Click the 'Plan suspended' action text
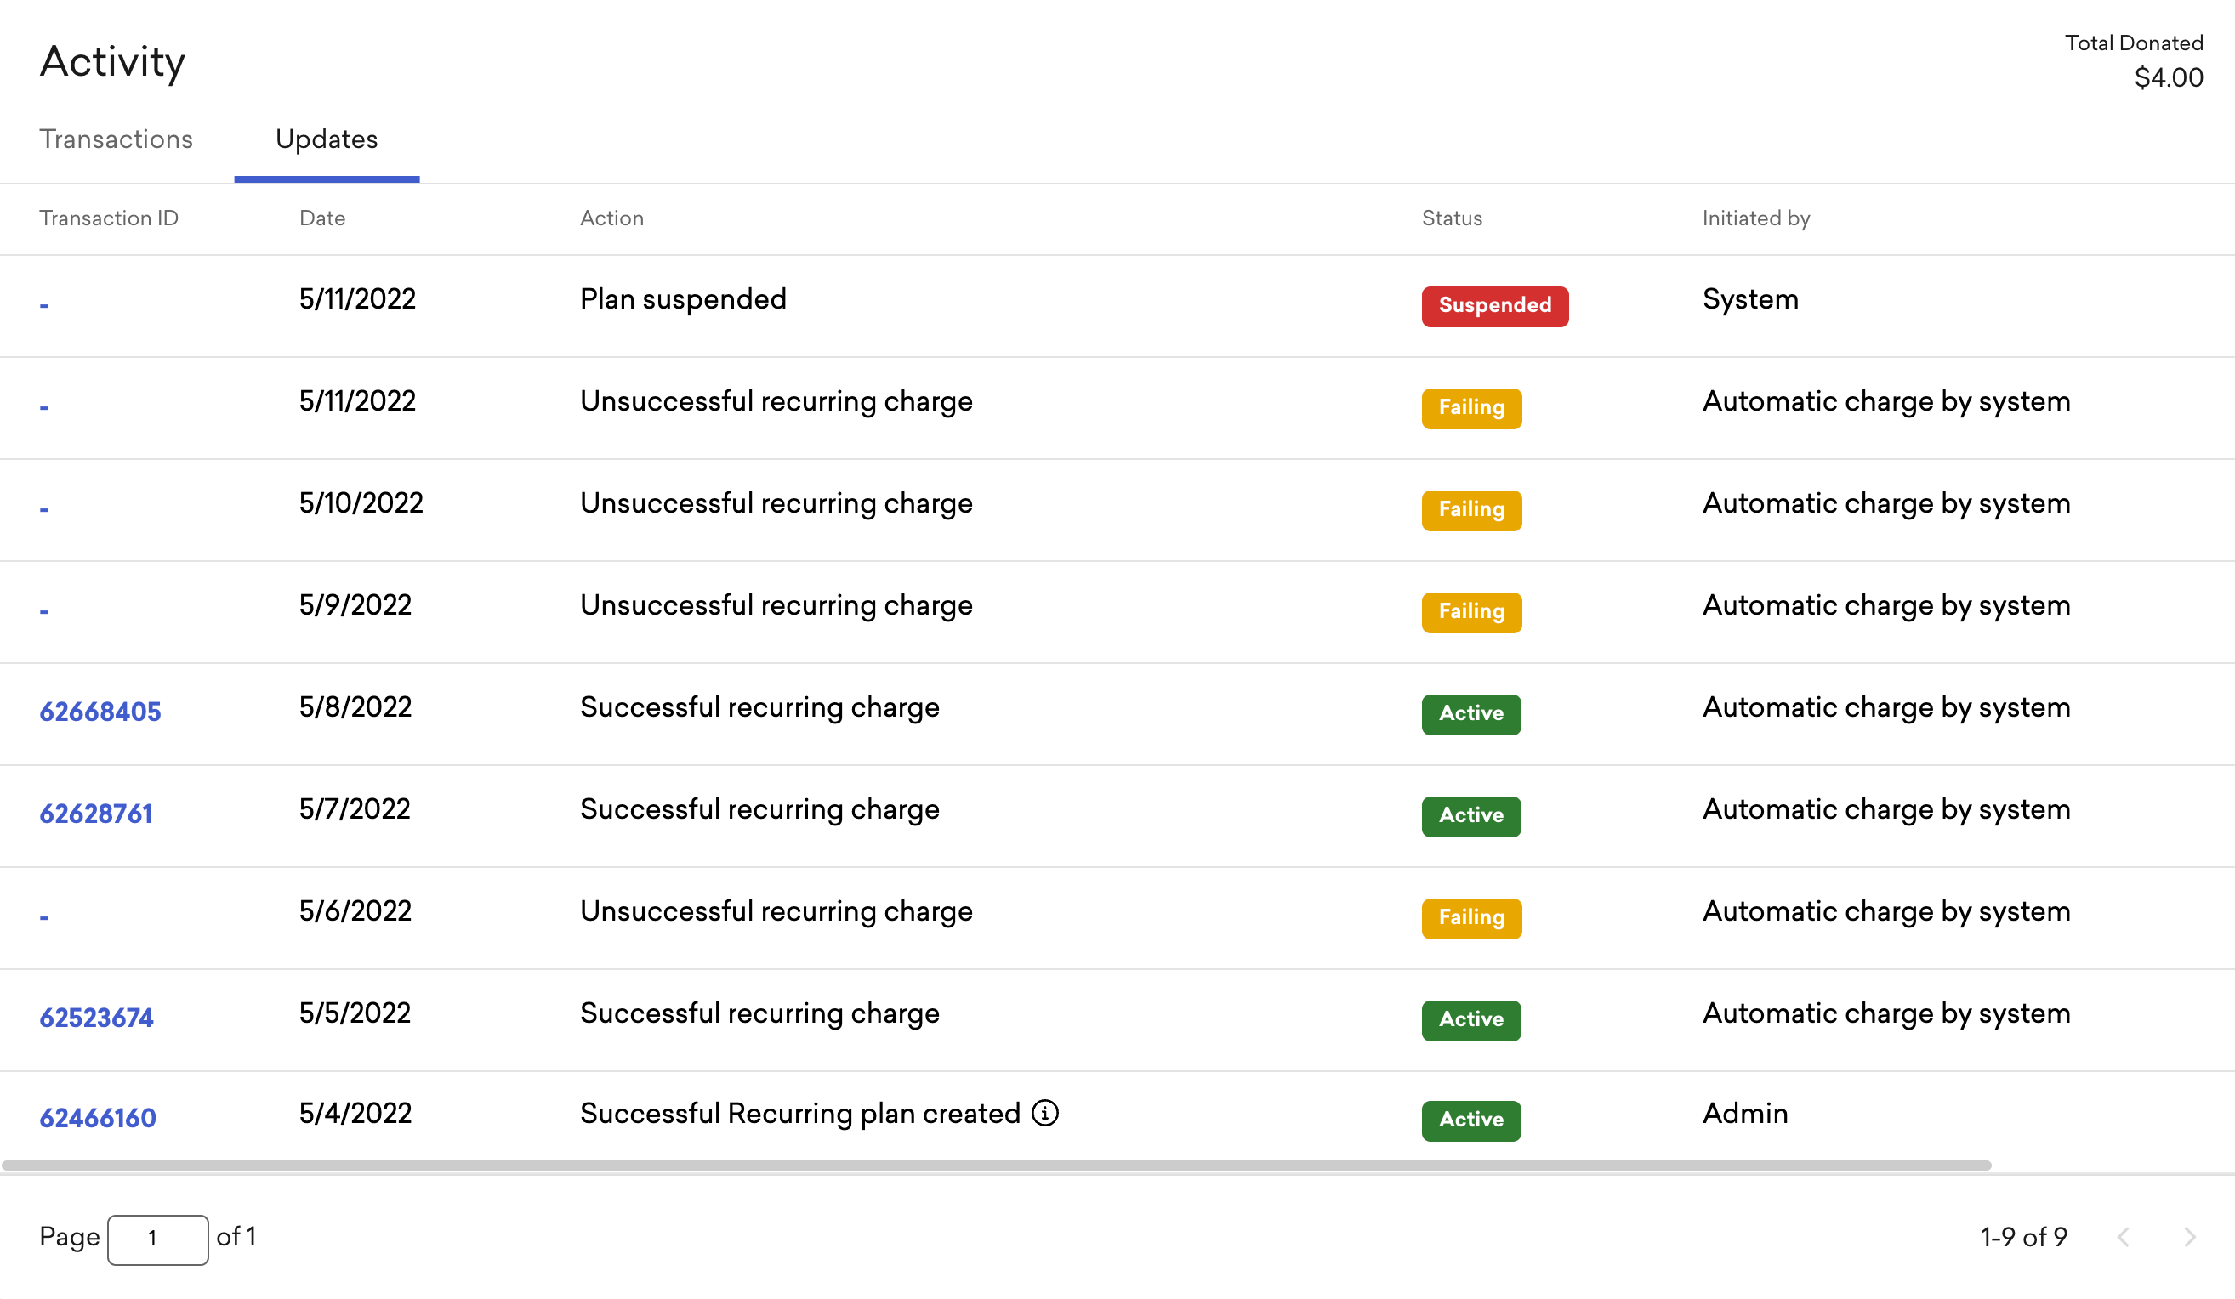 683,298
